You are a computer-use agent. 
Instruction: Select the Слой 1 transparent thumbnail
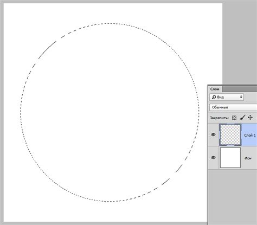click(230, 134)
